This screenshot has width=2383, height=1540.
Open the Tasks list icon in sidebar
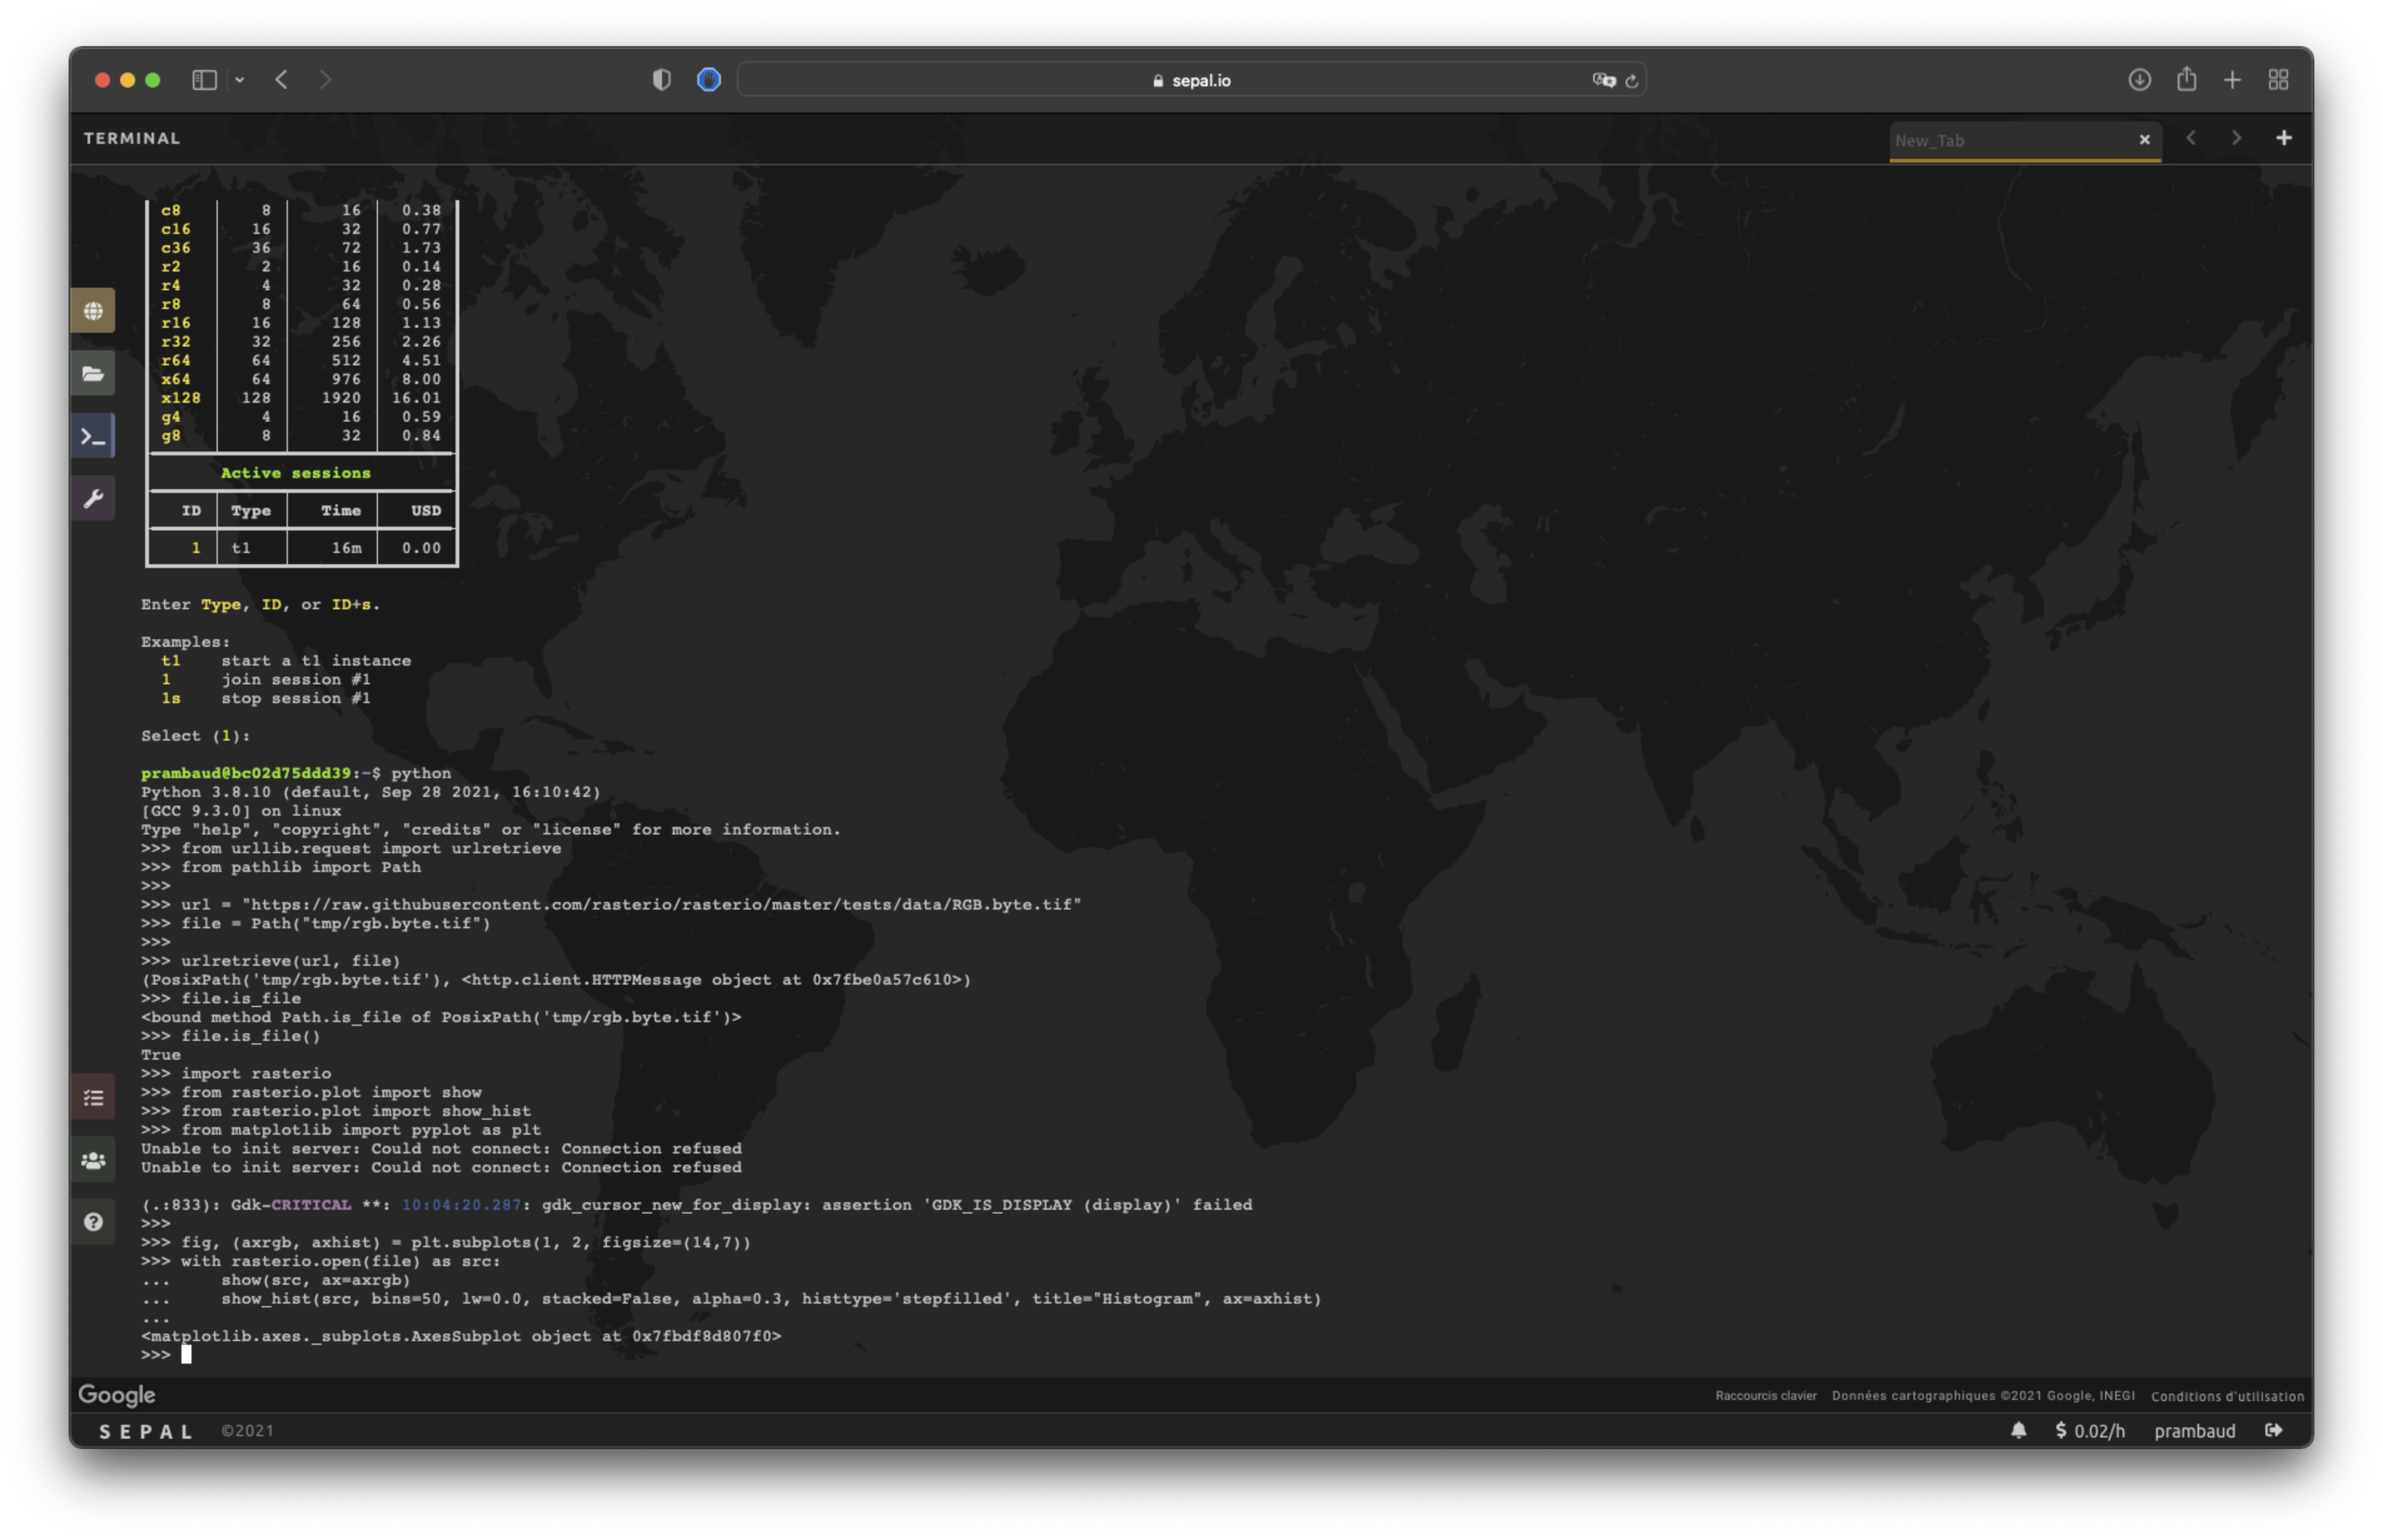(x=93, y=1098)
